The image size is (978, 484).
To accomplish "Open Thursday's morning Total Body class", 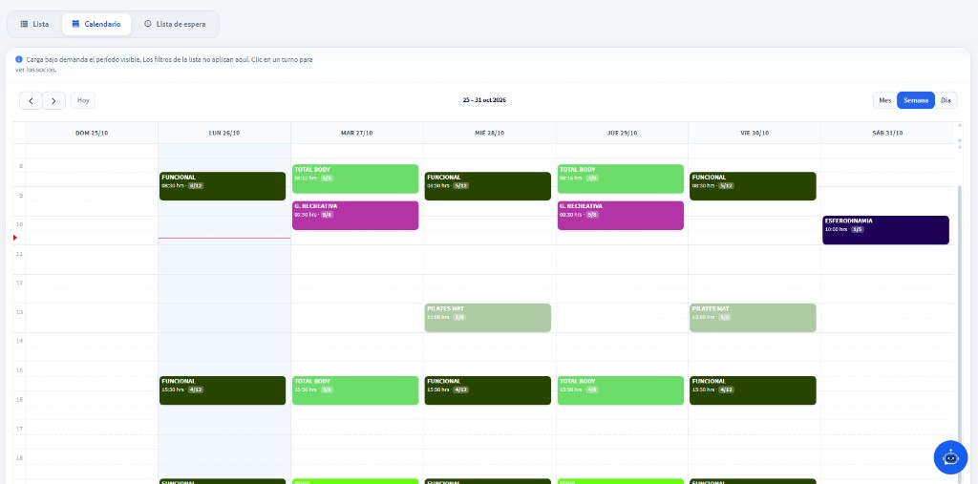I will coord(621,179).
